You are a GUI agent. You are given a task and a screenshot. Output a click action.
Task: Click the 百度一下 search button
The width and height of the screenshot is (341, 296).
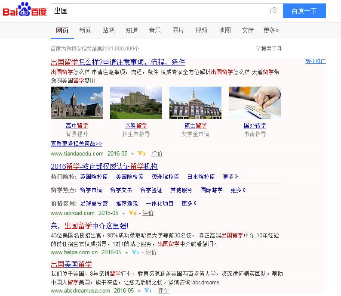[304, 11]
